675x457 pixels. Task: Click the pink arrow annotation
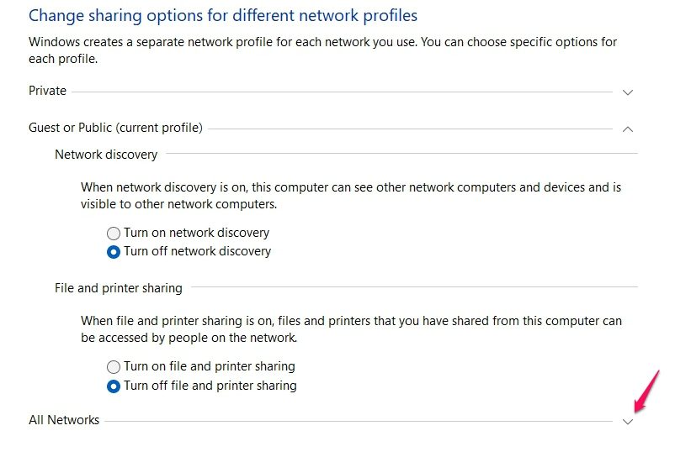[x=646, y=391]
